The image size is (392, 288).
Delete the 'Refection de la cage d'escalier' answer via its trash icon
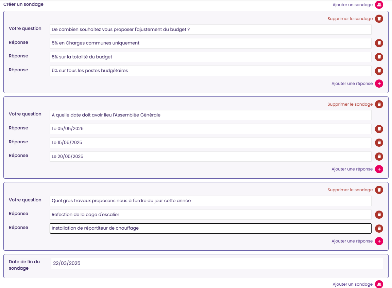pyautogui.click(x=379, y=215)
